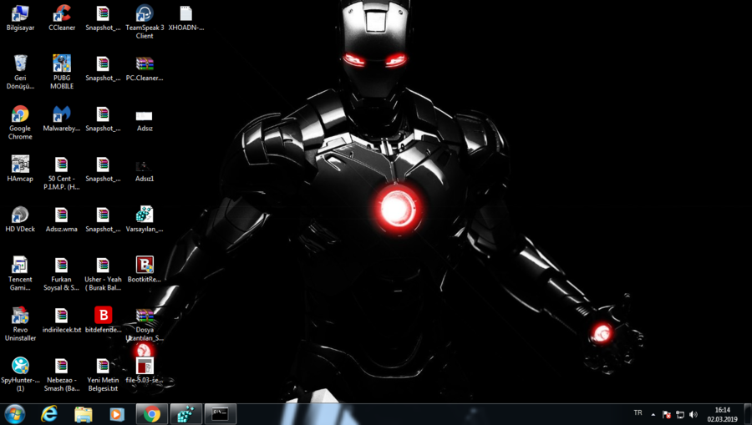Open the Action Center flag icon
752x425 pixels.
tap(667, 414)
